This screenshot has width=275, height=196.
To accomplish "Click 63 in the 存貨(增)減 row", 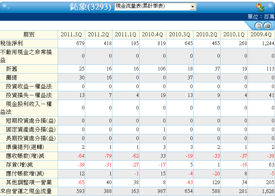I will click(x=271, y=165).
